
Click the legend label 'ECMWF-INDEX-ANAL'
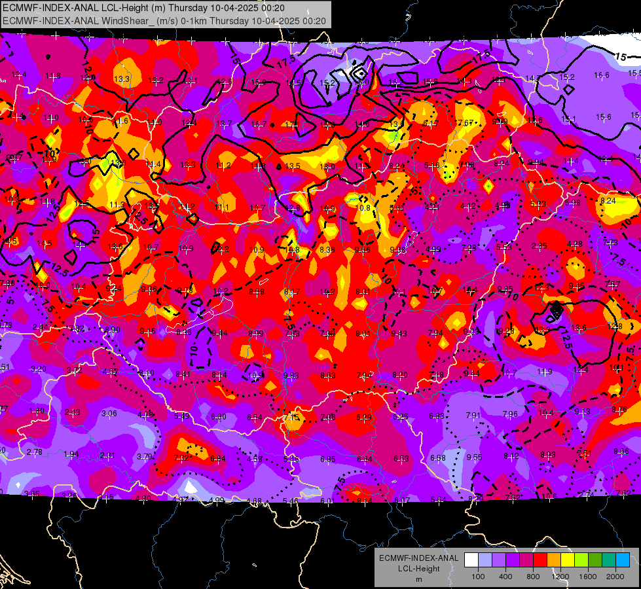click(418, 558)
